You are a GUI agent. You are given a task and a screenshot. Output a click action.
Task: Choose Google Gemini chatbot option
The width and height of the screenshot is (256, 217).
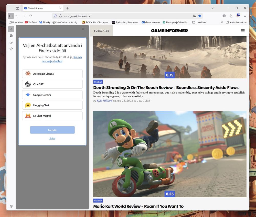[x=52, y=95]
